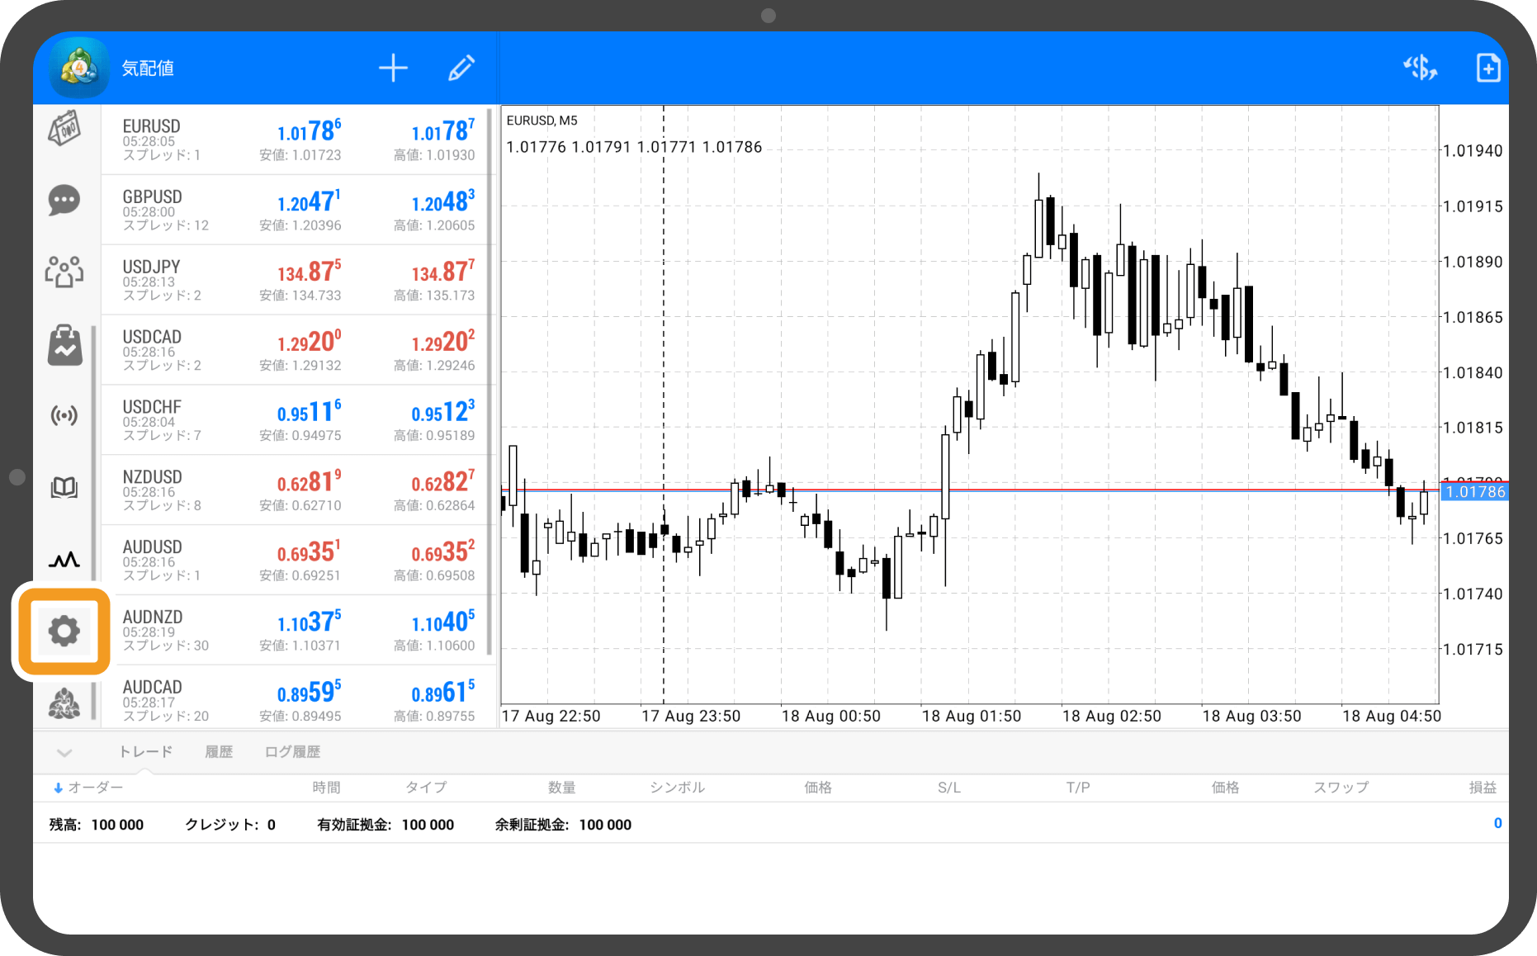This screenshot has height=956, width=1537.
Task: Sort by オーダー column header
Action: pos(88,788)
